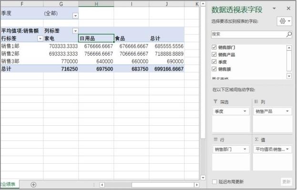Select the column H header
This screenshot has height=190, width=297.
96,4
